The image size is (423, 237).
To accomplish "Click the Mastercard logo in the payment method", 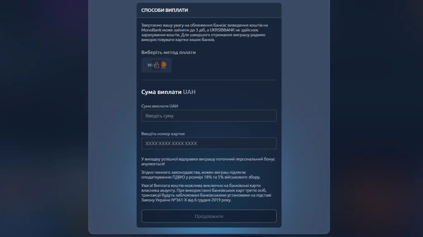I will pos(164,65).
